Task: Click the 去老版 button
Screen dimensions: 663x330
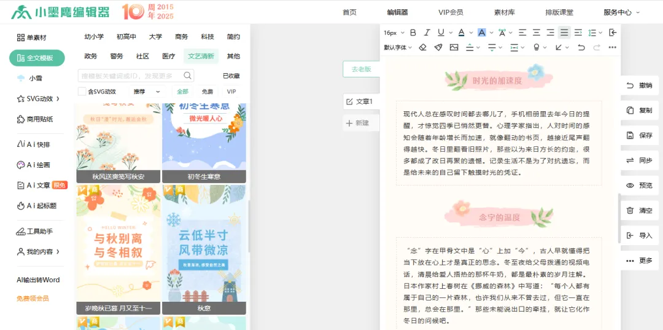Action: pos(361,69)
